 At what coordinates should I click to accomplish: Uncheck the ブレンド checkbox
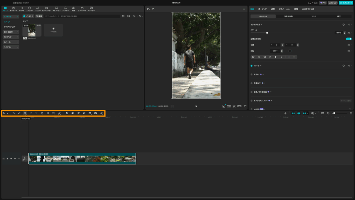[x=252, y=66]
